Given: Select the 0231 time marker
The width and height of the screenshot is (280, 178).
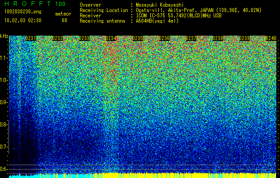Looking at the screenshot, I should (31, 38).
